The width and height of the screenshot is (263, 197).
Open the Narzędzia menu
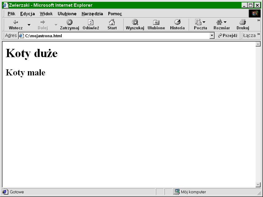click(92, 14)
